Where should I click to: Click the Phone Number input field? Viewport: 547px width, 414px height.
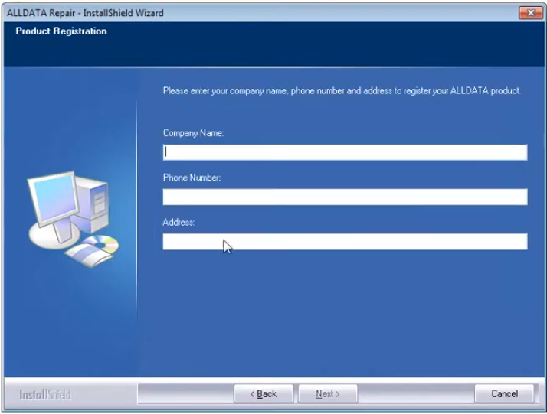pyautogui.click(x=345, y=197)
